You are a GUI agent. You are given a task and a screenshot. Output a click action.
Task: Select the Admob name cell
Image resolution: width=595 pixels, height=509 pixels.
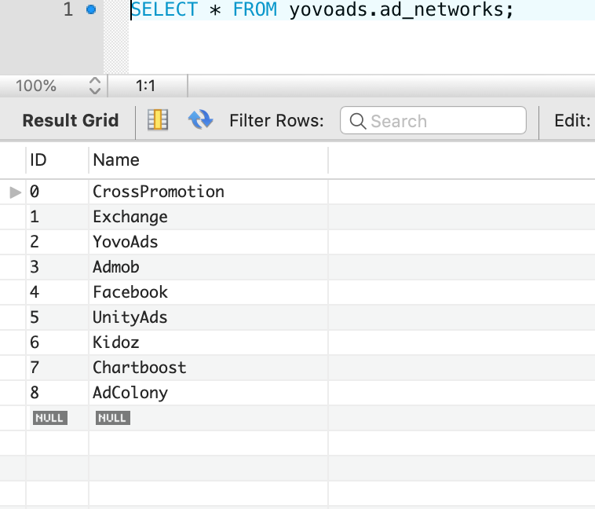(x=116, y=267)
